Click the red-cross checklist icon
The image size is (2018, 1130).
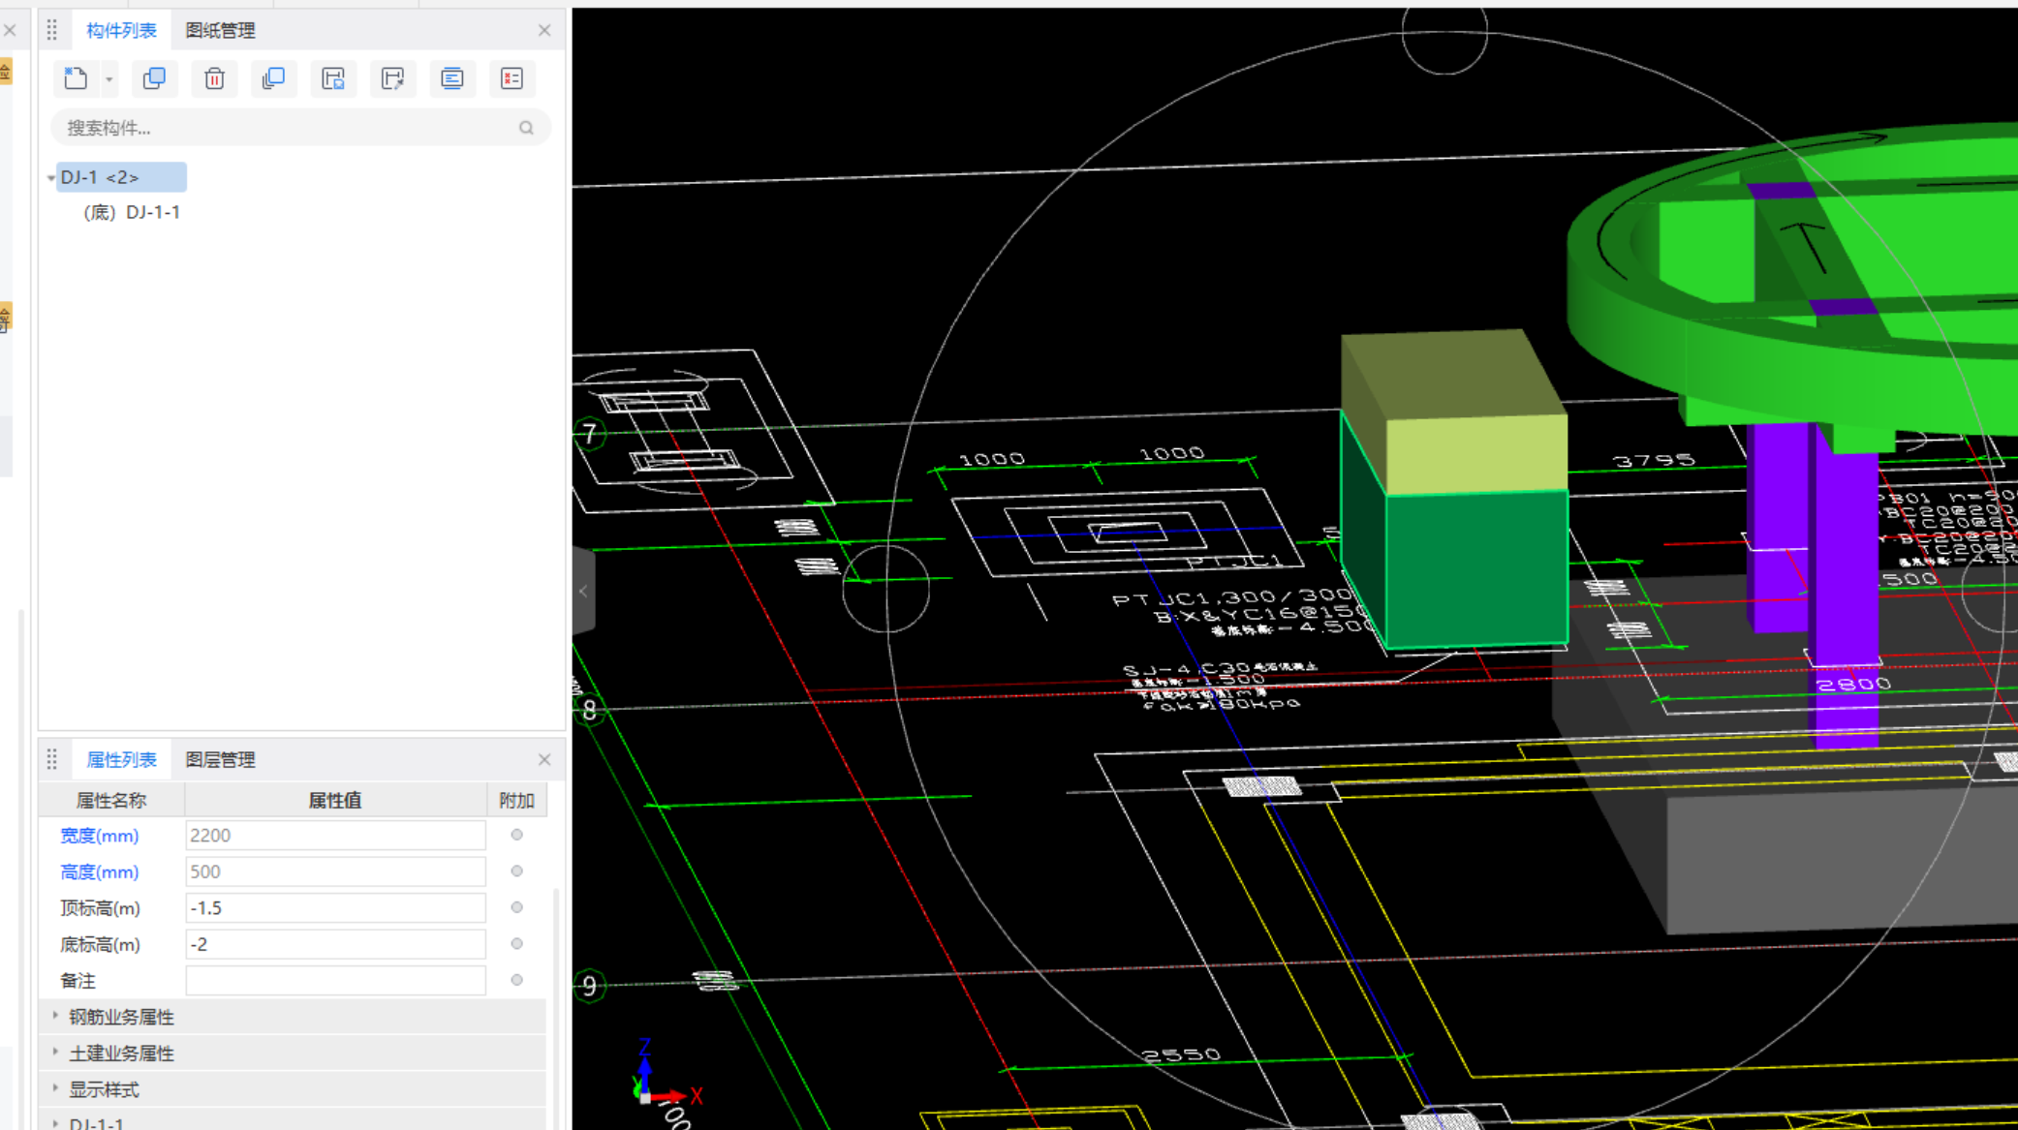pyautogui.click(x=512, y=78)
